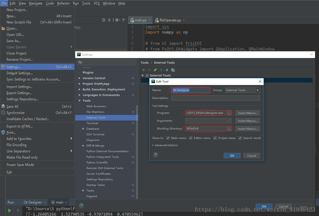This screenshot has width=319, height=216.
Task: Click the Name field Qt Designer
Action: [x=191, y=90]
